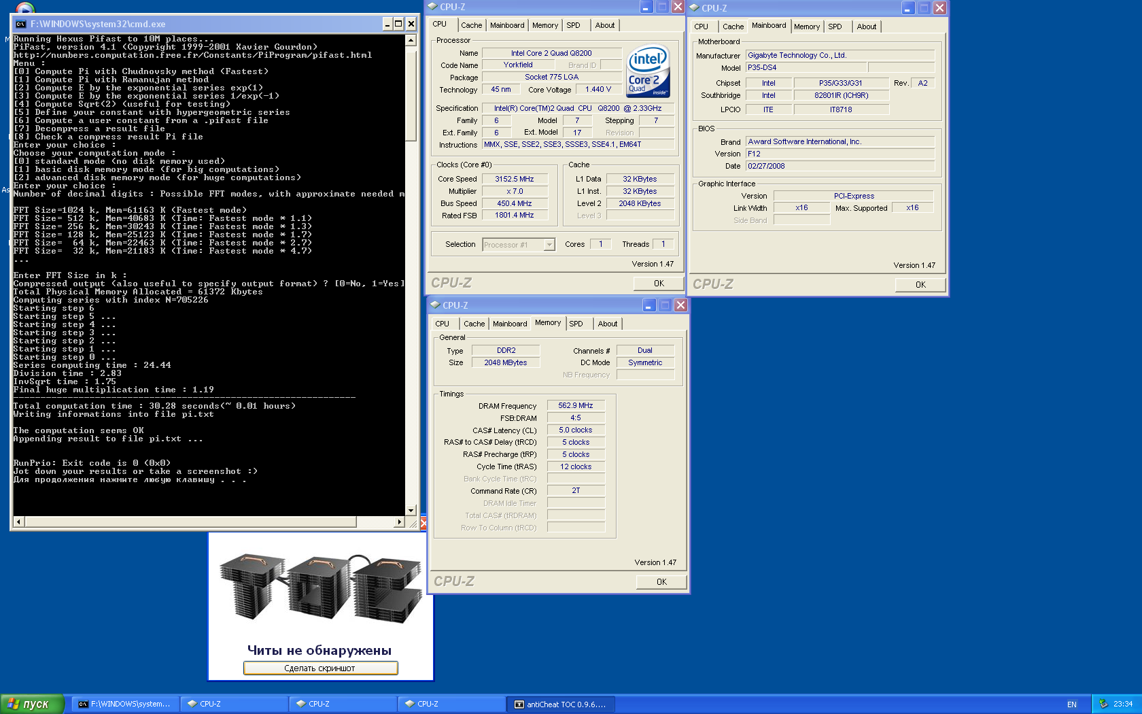Viewport: 1142px width, 714px height.
Task: Open Processor #1 selection dropdown
Action: [519, 245]
